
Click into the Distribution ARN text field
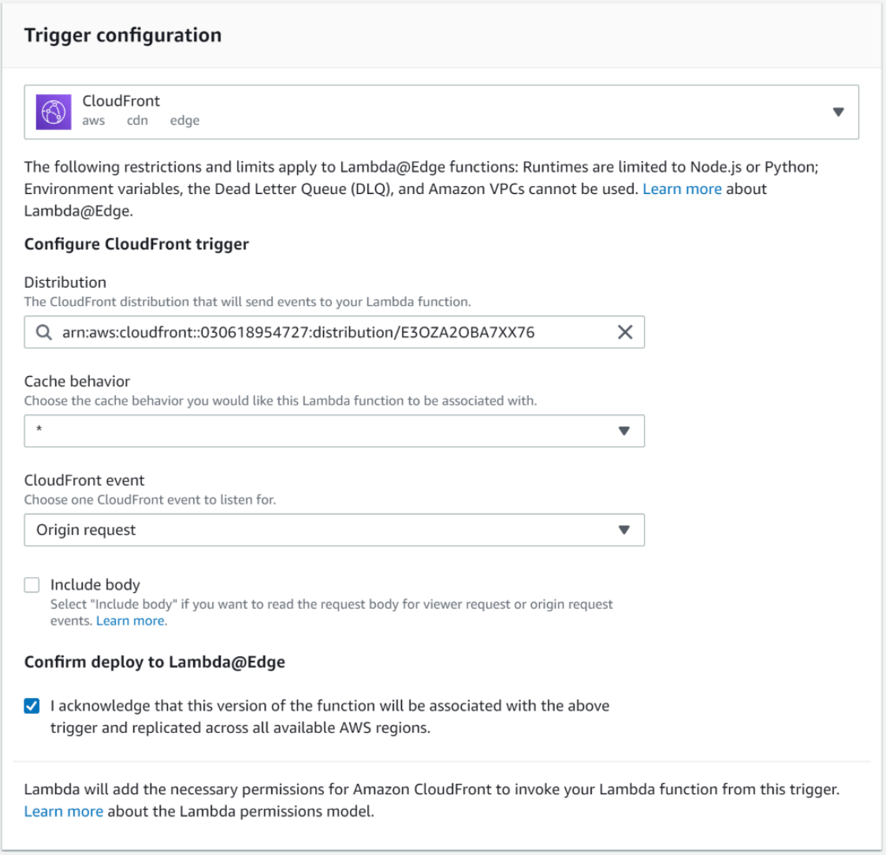click(x=315, y=333)
